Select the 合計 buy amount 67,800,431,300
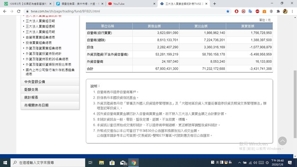297x167 pixels. point(167,69)
